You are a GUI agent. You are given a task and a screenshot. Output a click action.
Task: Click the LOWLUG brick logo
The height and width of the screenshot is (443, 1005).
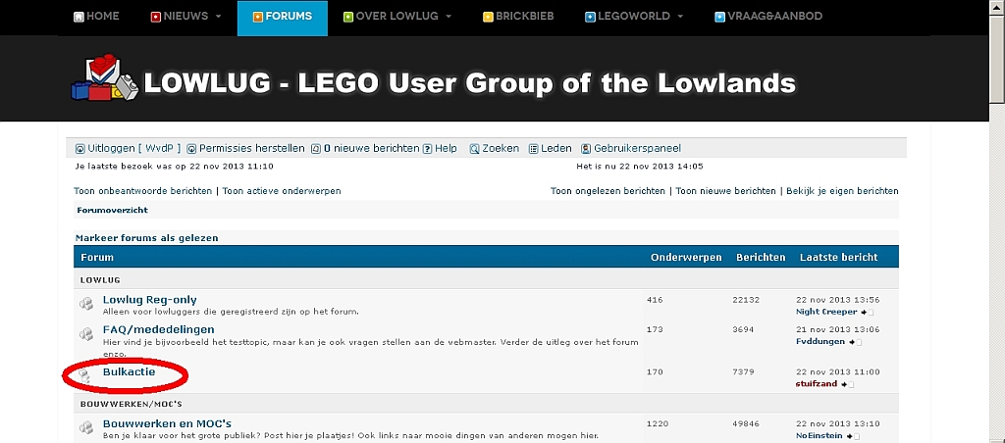click(104, 77)
